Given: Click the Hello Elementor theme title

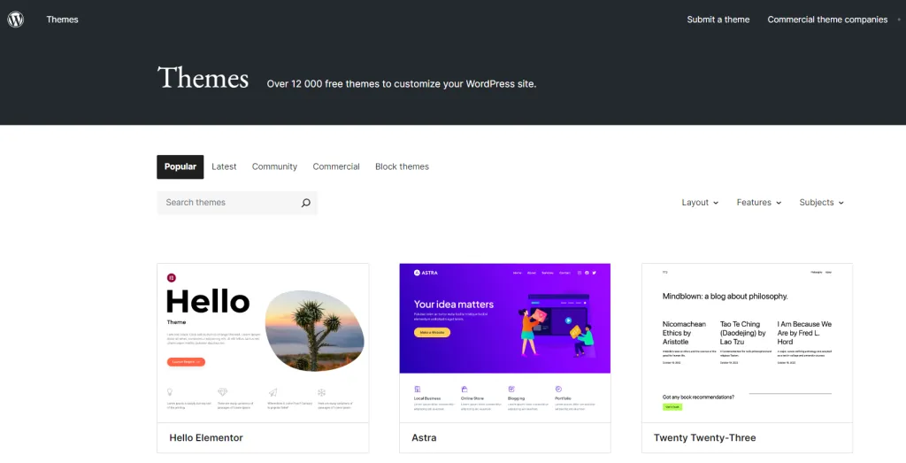Looking at the screenshot, I should pyautogui.click(x=206, y=437).
